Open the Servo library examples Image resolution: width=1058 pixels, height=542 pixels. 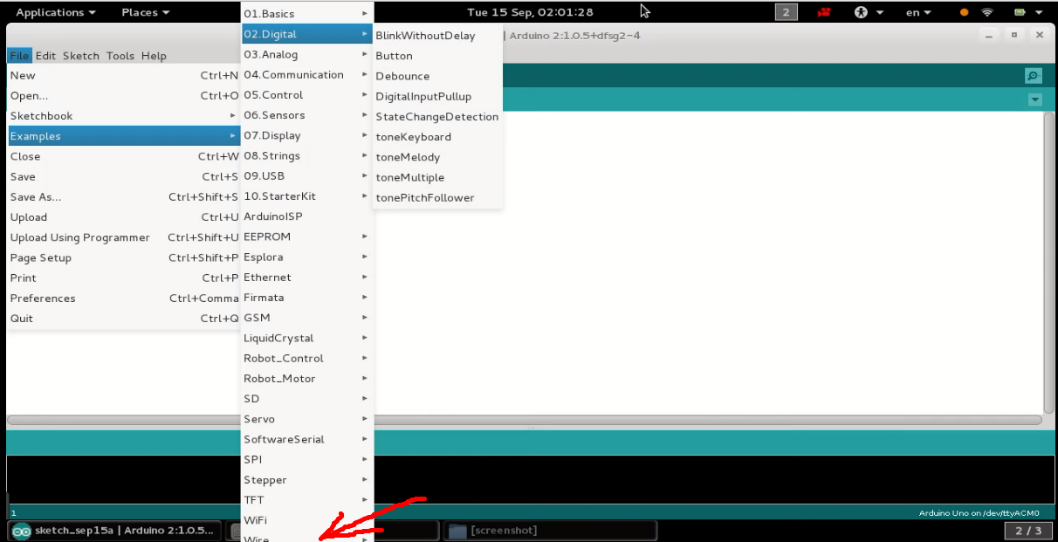point(307,419)
